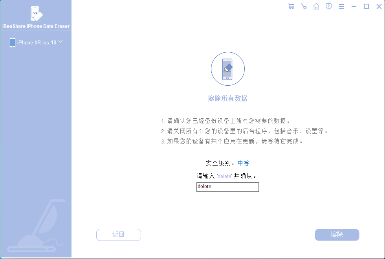The width and height of the screenshot is (385, 259).
Task: Click the iPhone XR device icon
Action: click(12, 42)
